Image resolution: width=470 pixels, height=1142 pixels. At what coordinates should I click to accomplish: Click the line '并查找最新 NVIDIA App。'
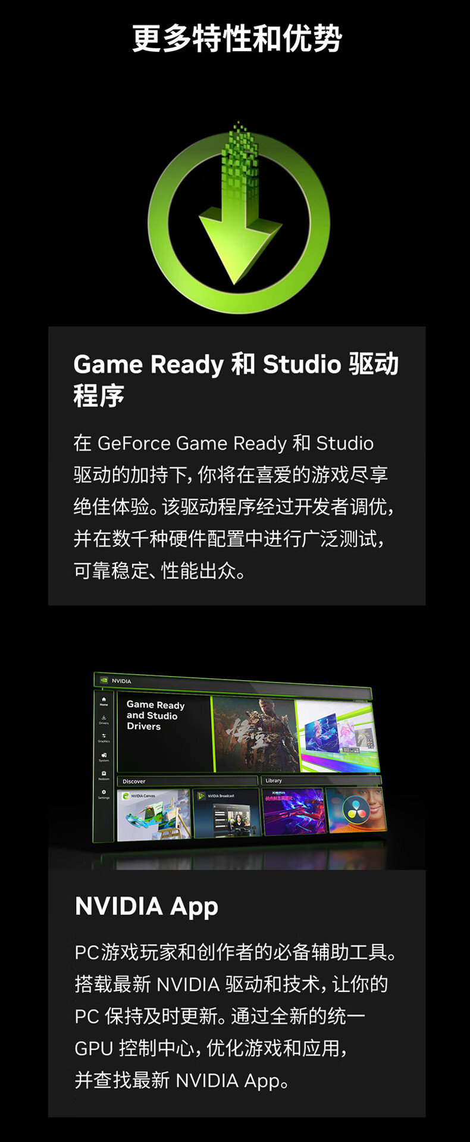[182, 1080]
